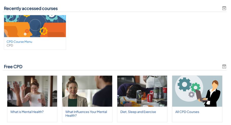
Task: Click the What is Mental Health? thumbnail
Action: [32, 91]
